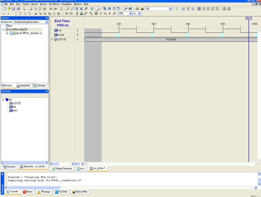Expand the q[15:0] bus signal
The width and height of the screenshot is (261, 197).
click(52, 40)
